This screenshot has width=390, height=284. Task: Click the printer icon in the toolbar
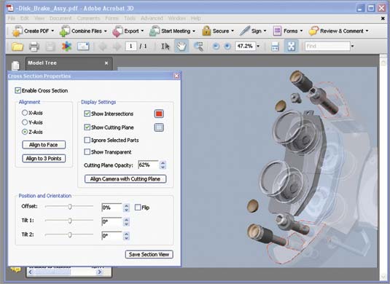coord(34,47)
